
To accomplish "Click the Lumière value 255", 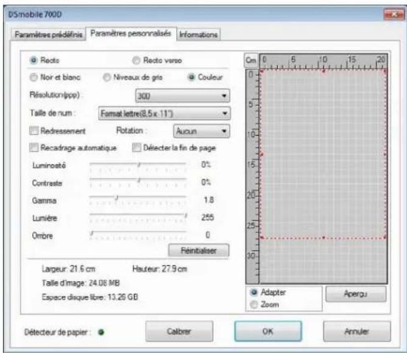I will [x=208, y=218].
